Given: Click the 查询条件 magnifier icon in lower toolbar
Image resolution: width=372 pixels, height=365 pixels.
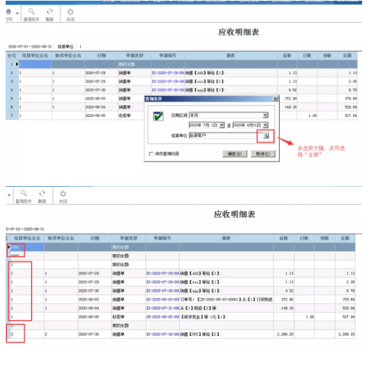Looking at the screenshot, I should pos(23,193).
